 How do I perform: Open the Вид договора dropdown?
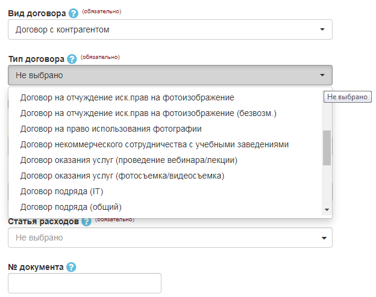click(x=170, y=29)
